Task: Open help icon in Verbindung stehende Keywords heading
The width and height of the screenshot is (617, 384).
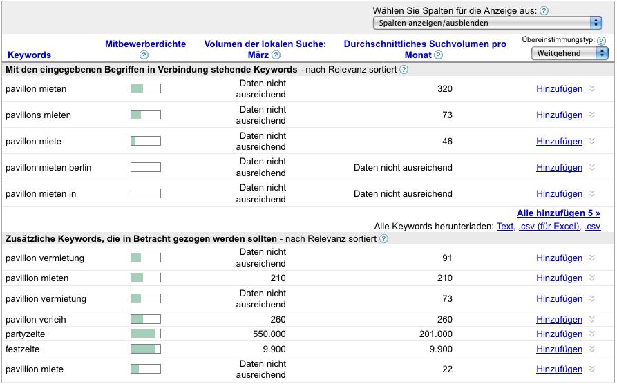Action: [x=404, y=70]
